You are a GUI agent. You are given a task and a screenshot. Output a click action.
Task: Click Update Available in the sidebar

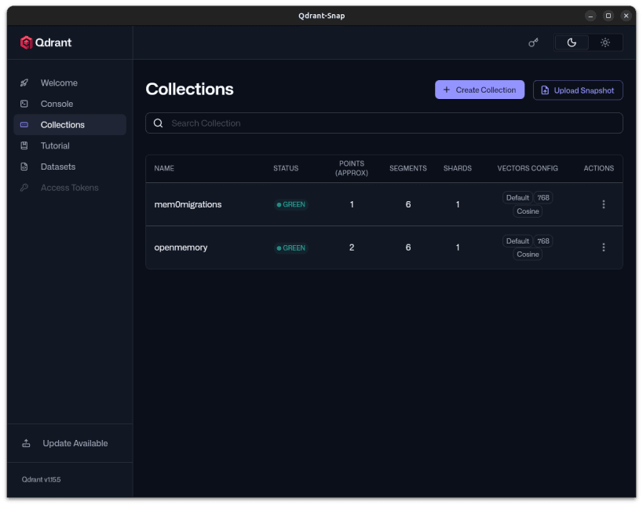[70, 443]
